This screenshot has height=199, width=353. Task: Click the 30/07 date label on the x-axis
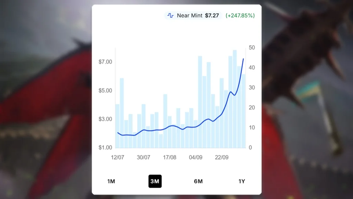click(x=143, y=157)
